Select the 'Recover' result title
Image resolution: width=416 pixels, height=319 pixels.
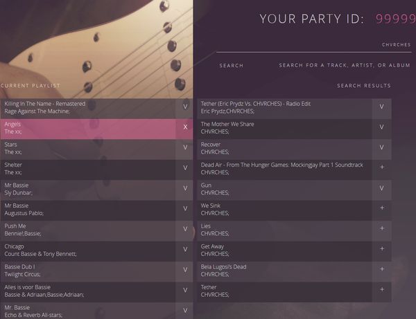[x=211, y=145]
